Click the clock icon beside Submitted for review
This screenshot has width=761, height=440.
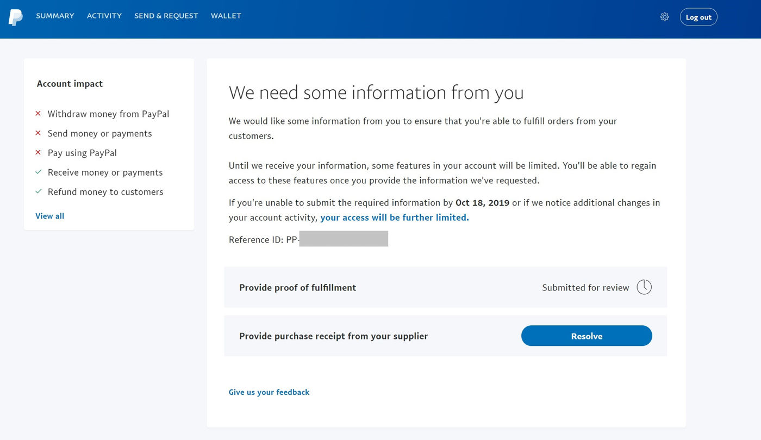tap(644, 287)
